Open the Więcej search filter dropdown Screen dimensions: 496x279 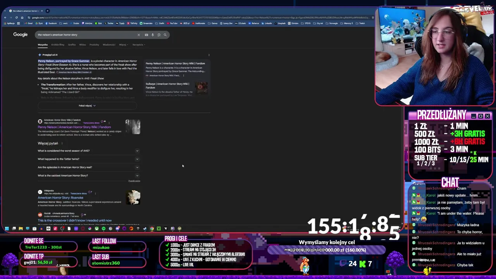point(123,45)
